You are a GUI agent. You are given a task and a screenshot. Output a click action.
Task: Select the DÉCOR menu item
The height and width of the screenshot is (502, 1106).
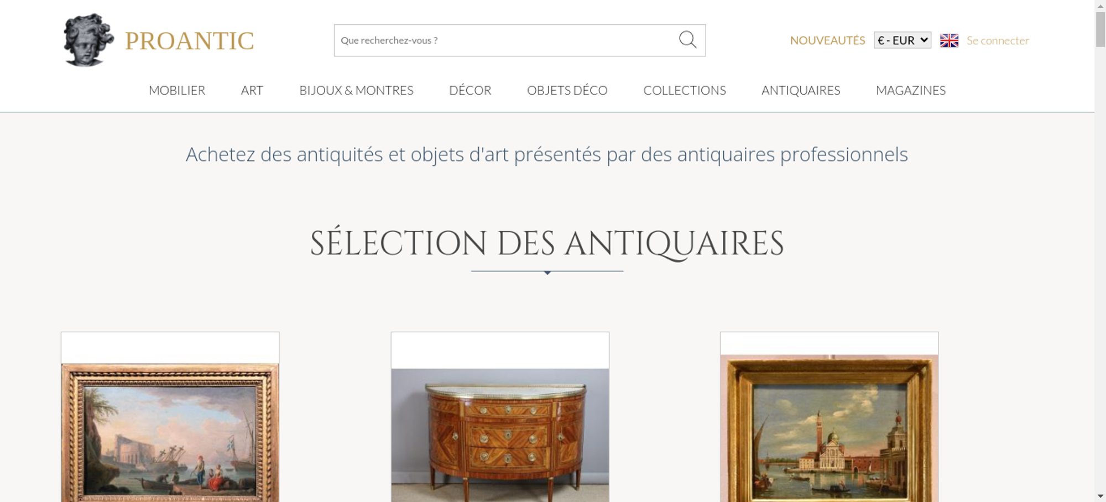(470, 90)
